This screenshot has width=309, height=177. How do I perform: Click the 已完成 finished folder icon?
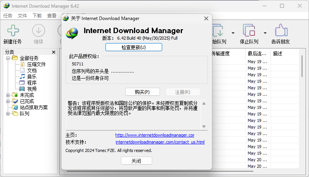click(15, 101)
